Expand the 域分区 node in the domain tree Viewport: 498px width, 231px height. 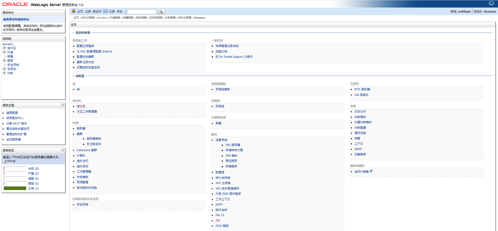point(4,48)
